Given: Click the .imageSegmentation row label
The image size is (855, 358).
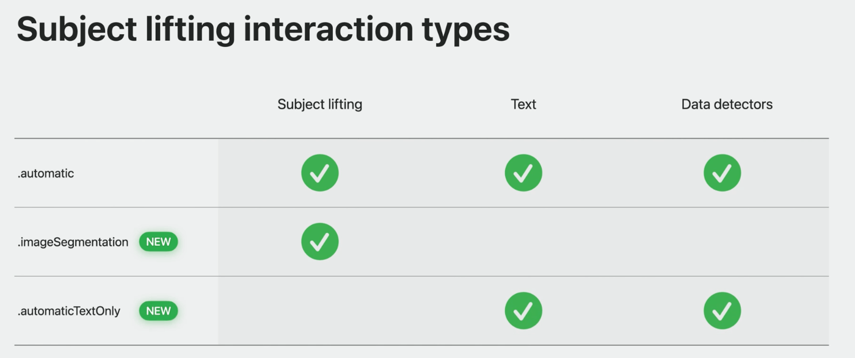Looking at the screenshot, I should click(73, 242).
